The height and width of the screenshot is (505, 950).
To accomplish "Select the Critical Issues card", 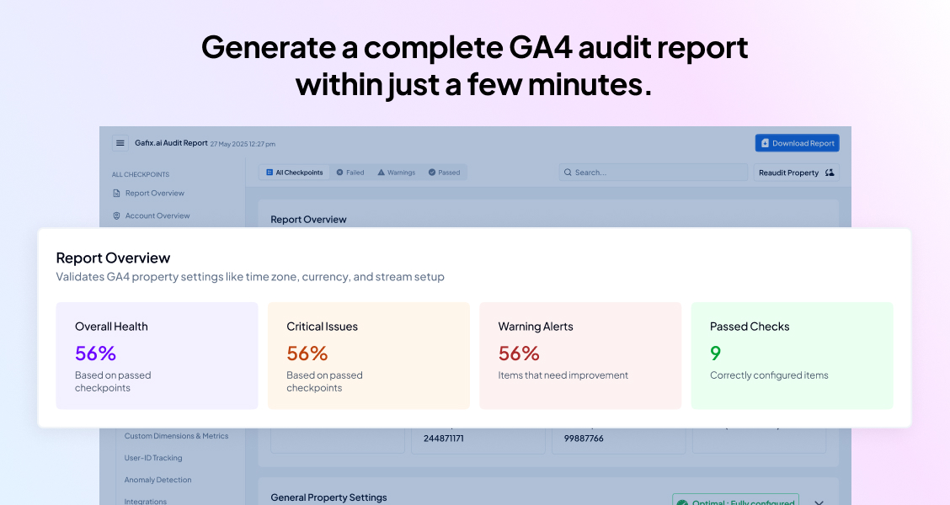I will pos(368,356).
